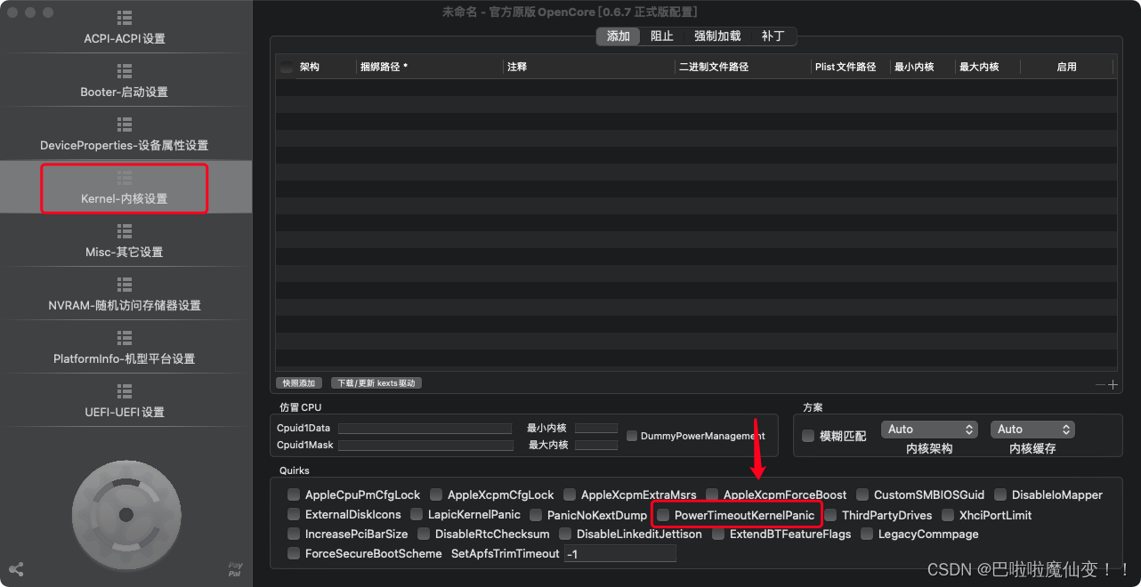Viewport: 1141px width, 587px height.
Task: Open the 内核缓存 Auto dropdown
Action: (x=1032, y=430)
